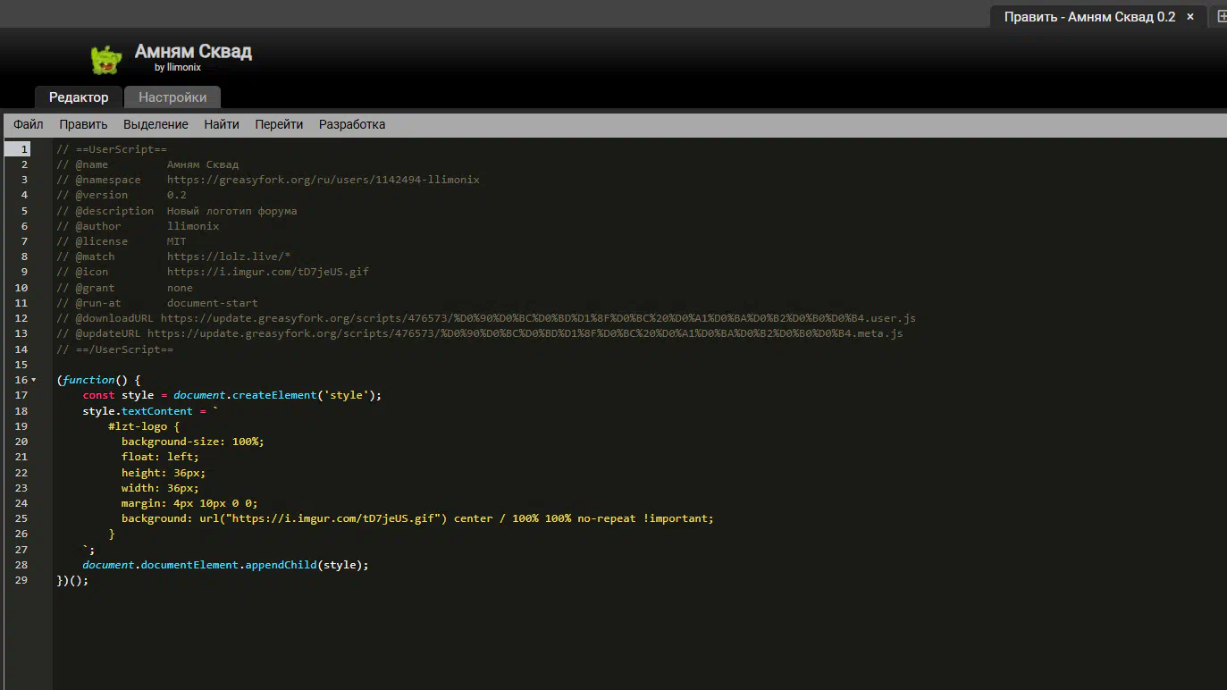Open the Перейти menu
The width and height of the screenshot is (1227, 690).
pos(279,124)
